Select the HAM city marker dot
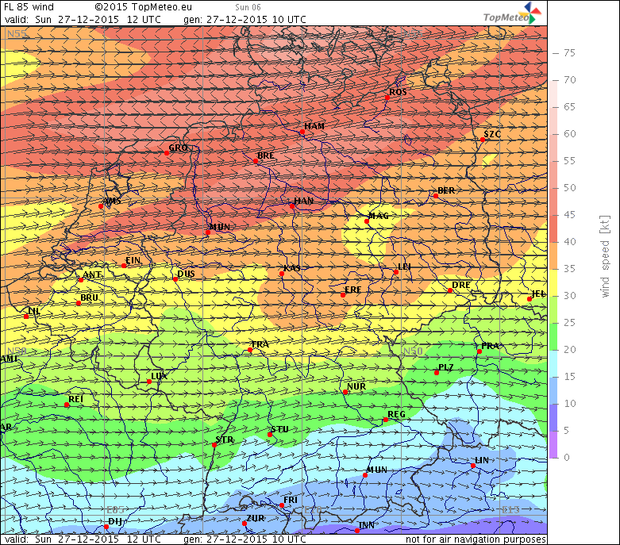 302,133
